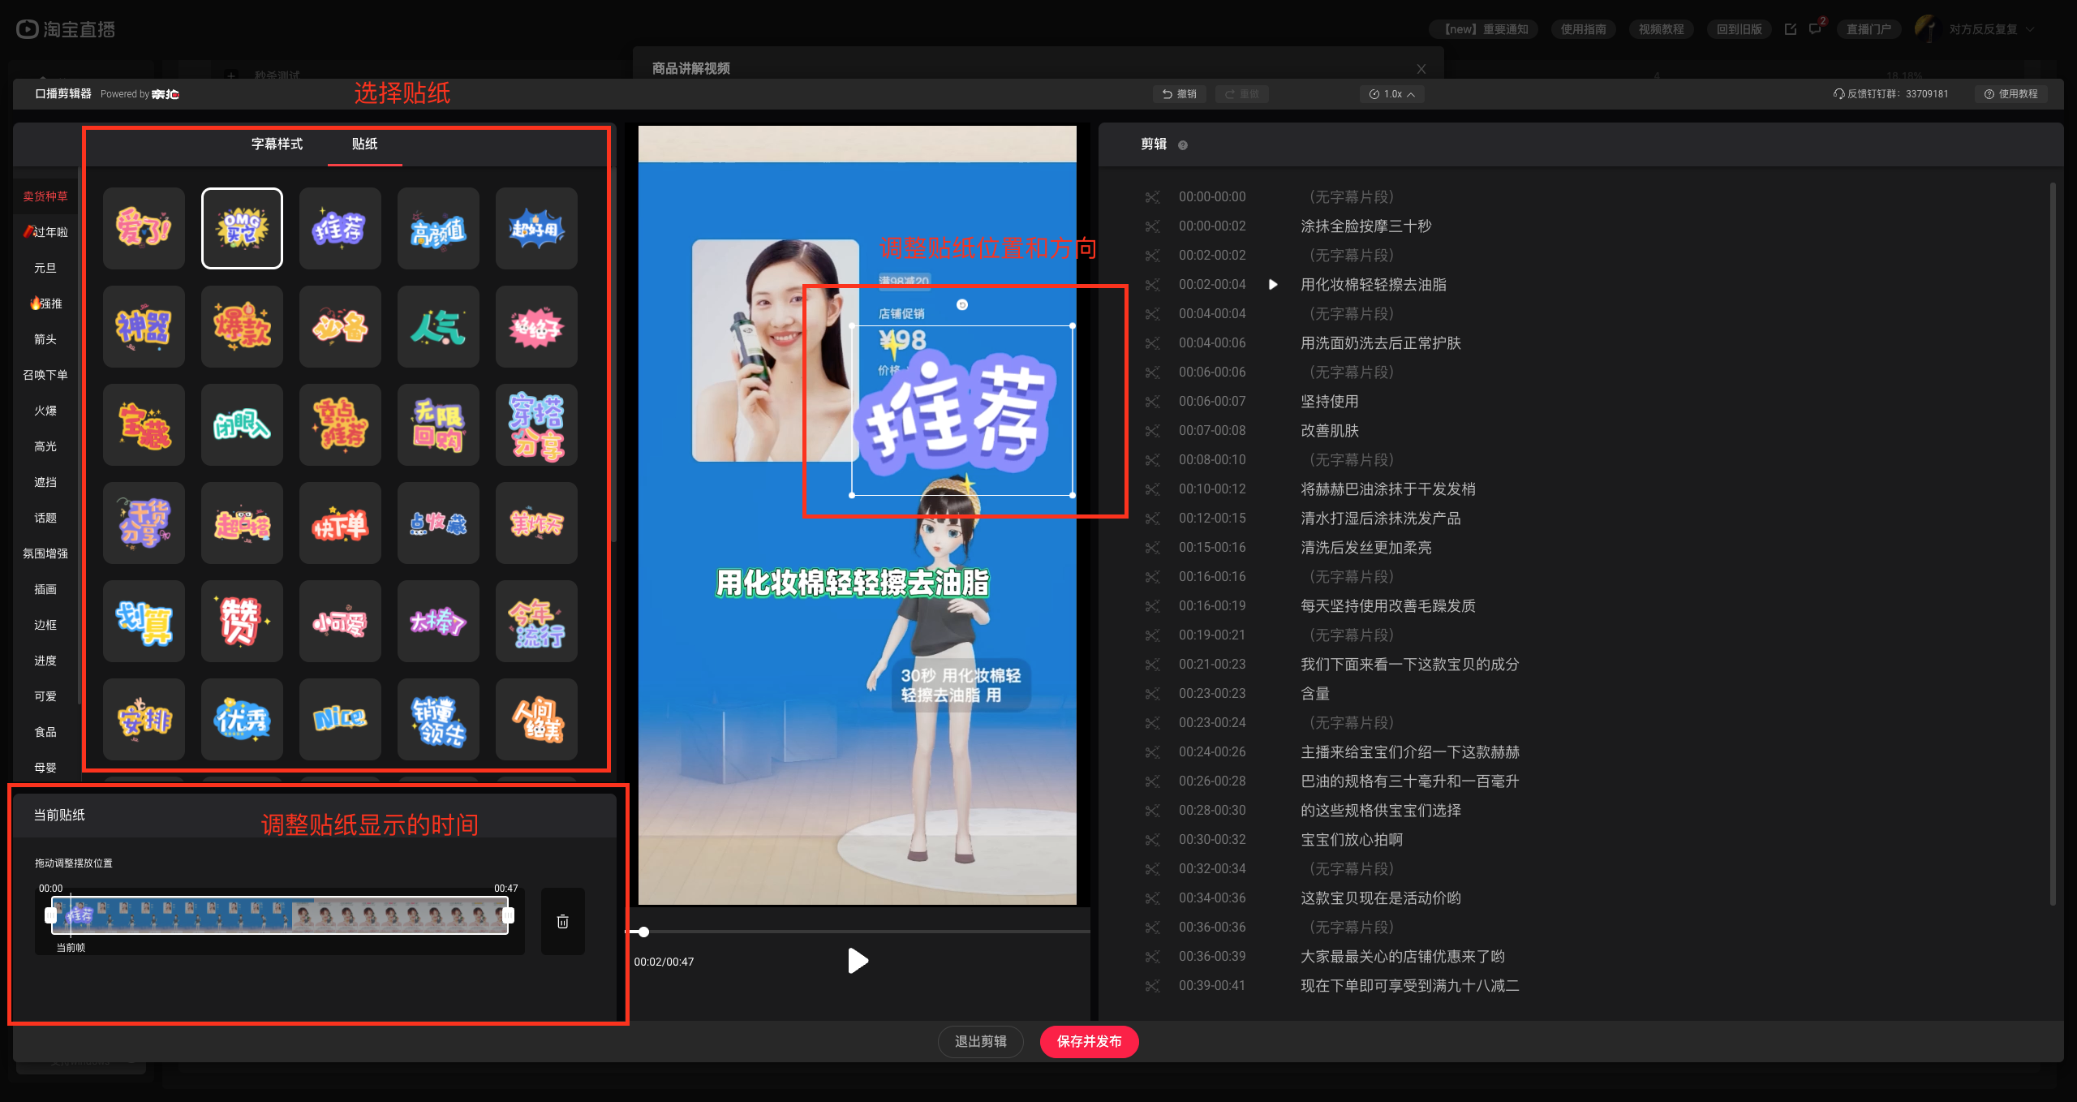The image size is (2077, 1102).
Task: Select the 宝藏 sticker
Action: pos(144,424)
